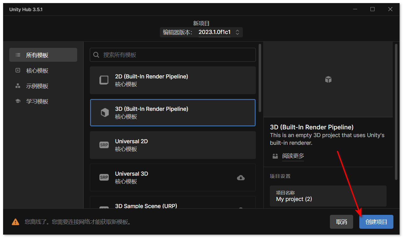Click the 新项目 window title text
The height and width of the screenshot is (238, 403).
[x=201, y=23]
